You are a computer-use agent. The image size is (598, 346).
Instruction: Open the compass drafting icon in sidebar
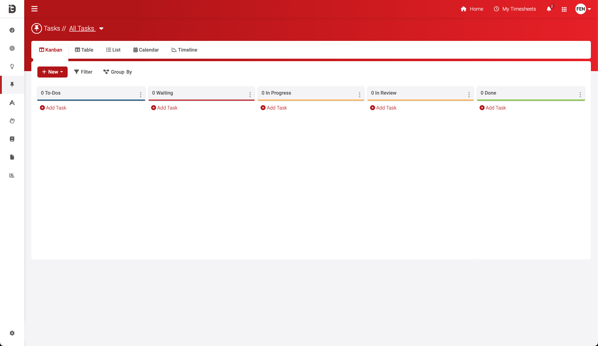click(12, 103)
